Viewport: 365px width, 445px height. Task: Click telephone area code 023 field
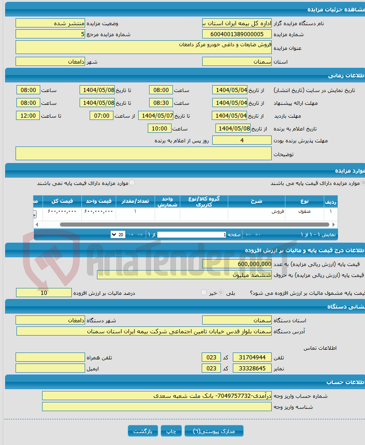(x=211, y=357)
